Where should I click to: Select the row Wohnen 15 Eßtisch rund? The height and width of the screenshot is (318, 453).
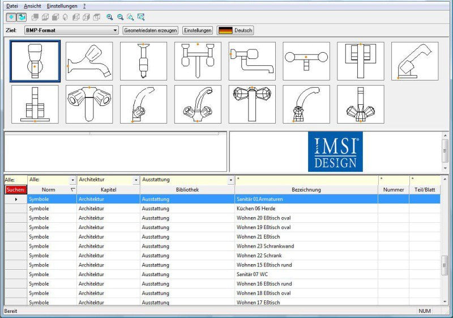(234, 265)
